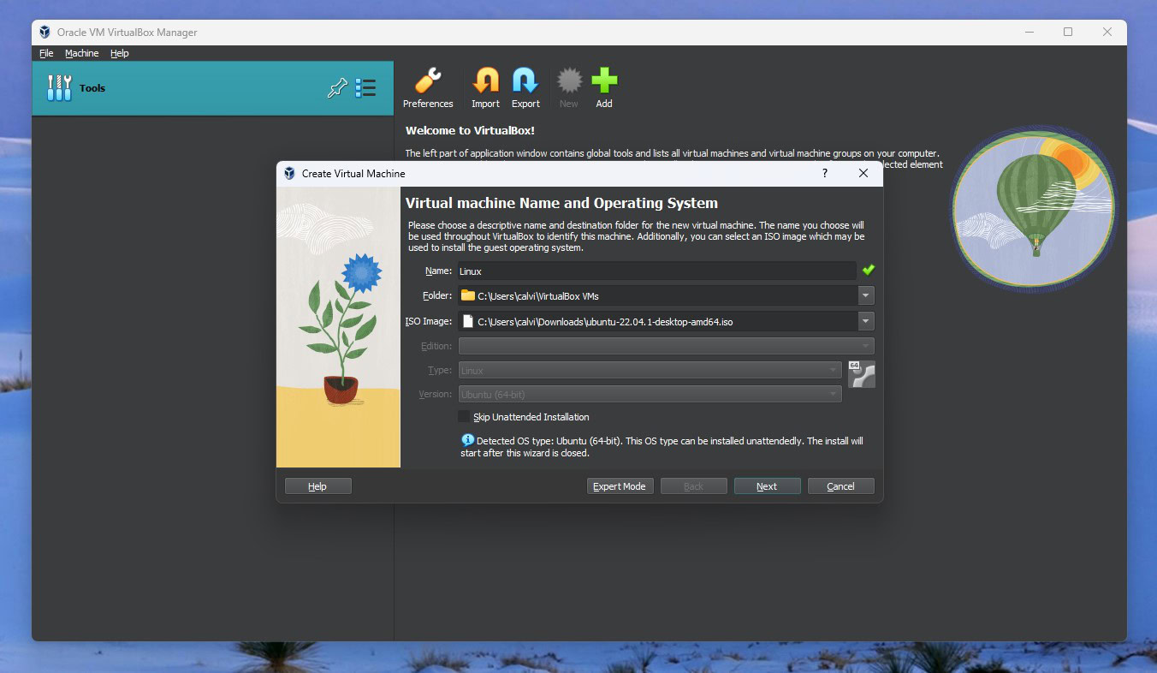
Task: Open the Version dropdown showing Ubuntu (64-bit)
Action: (650, 394)
